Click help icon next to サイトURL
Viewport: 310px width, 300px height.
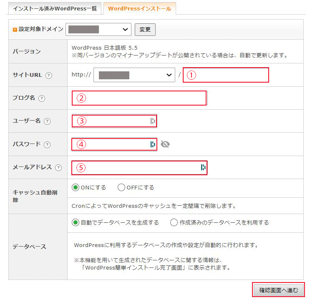[49, 76]
